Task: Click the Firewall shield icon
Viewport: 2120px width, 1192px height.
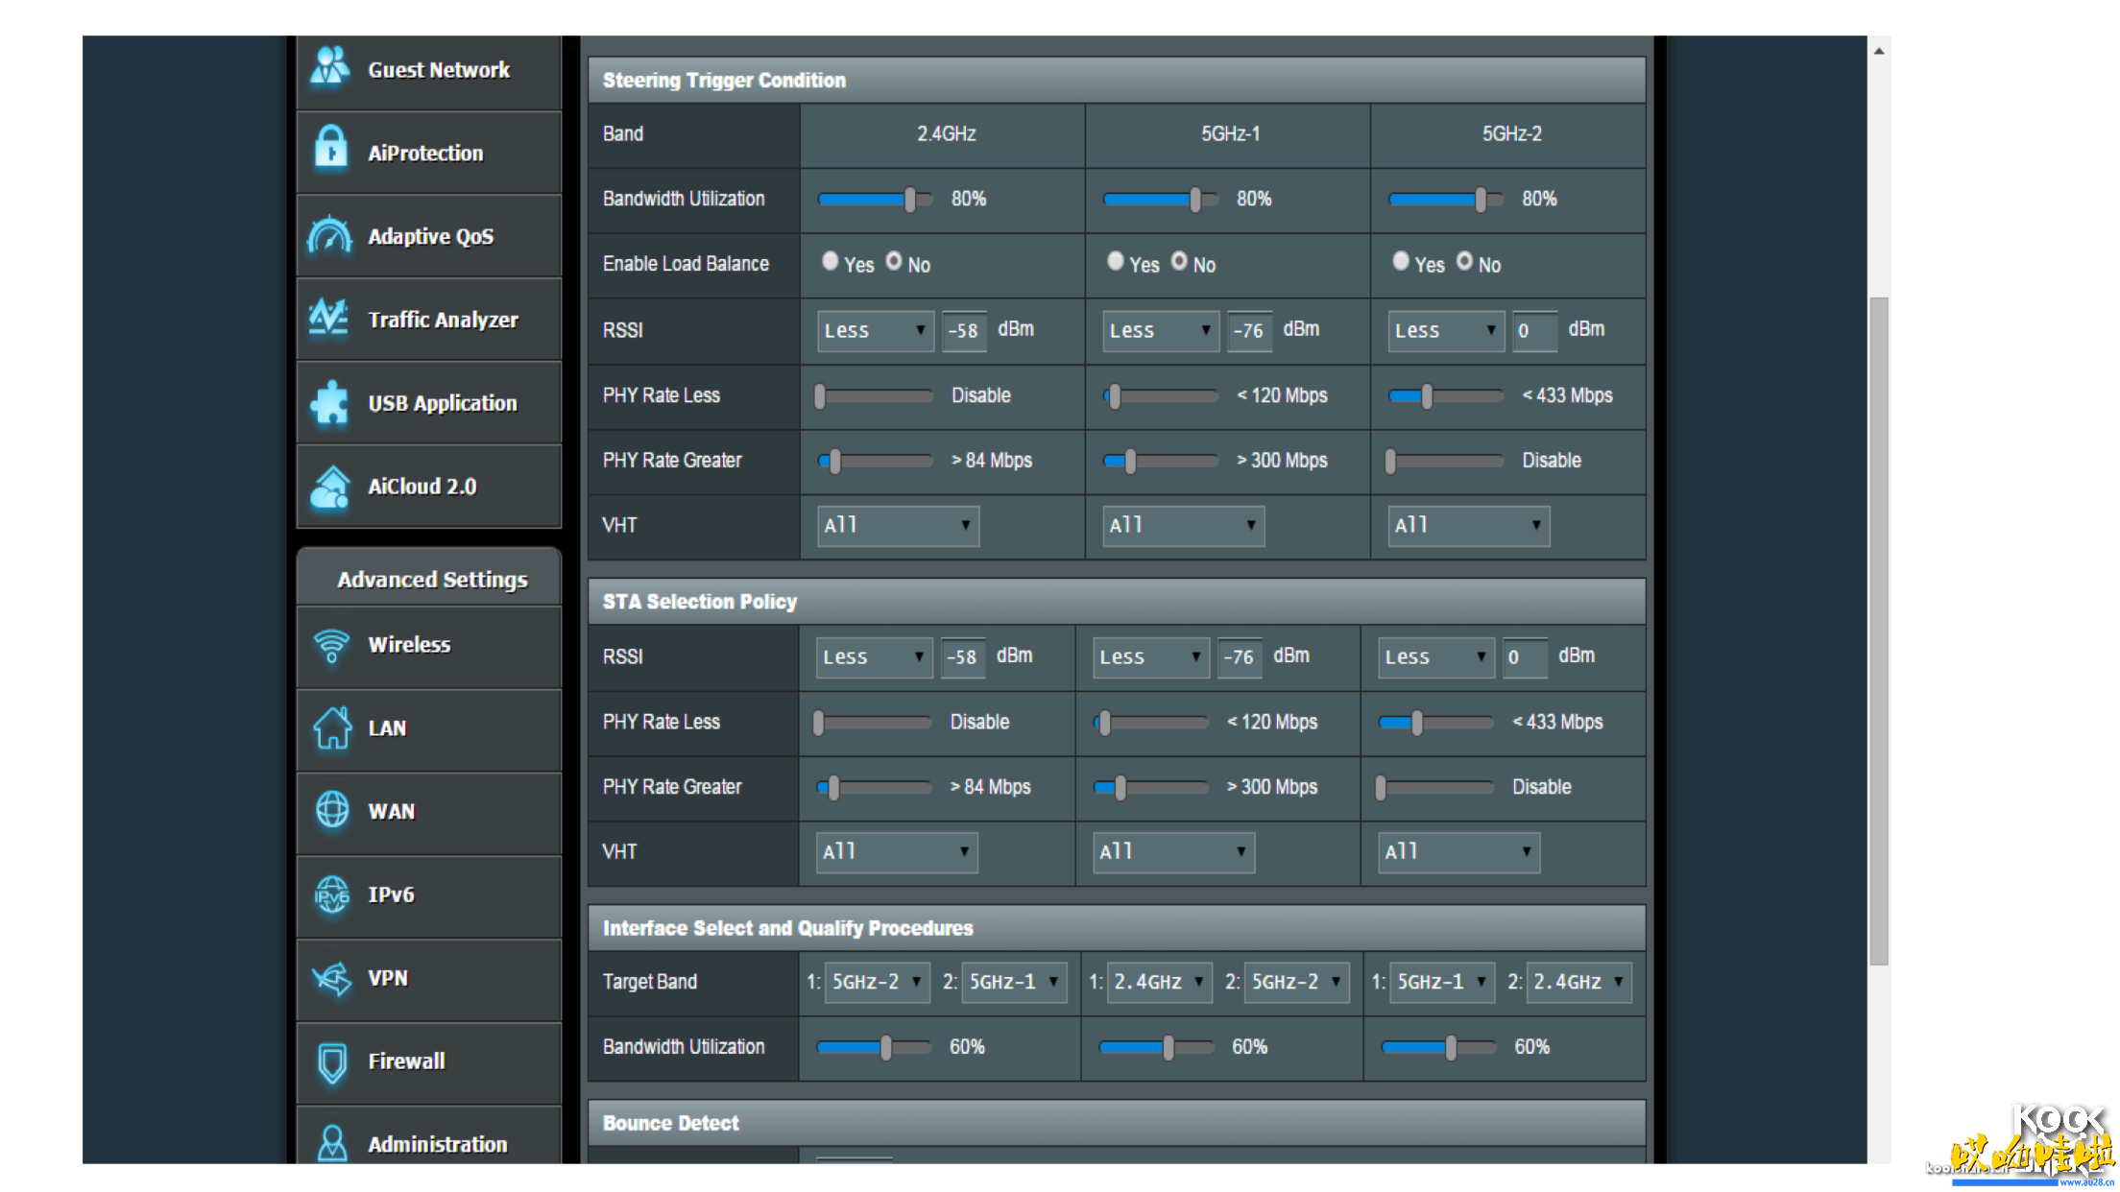Action: click(x=332, y=1062)
